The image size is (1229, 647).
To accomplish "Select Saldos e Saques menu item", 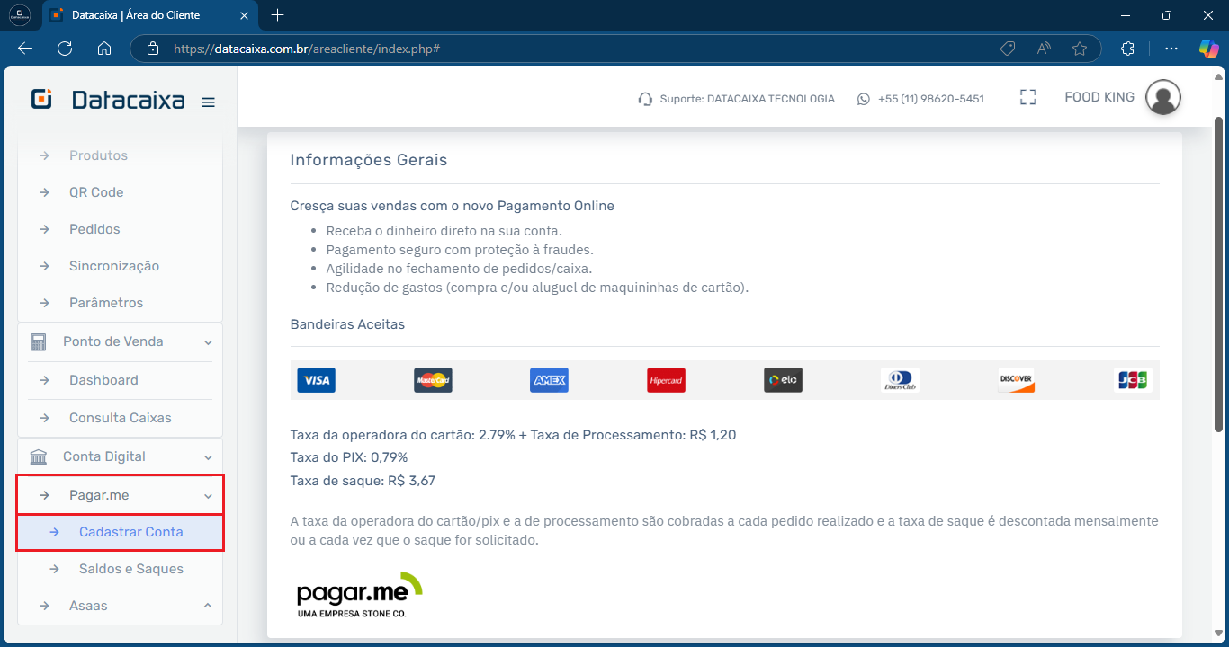I will click(x=130, y=569).
